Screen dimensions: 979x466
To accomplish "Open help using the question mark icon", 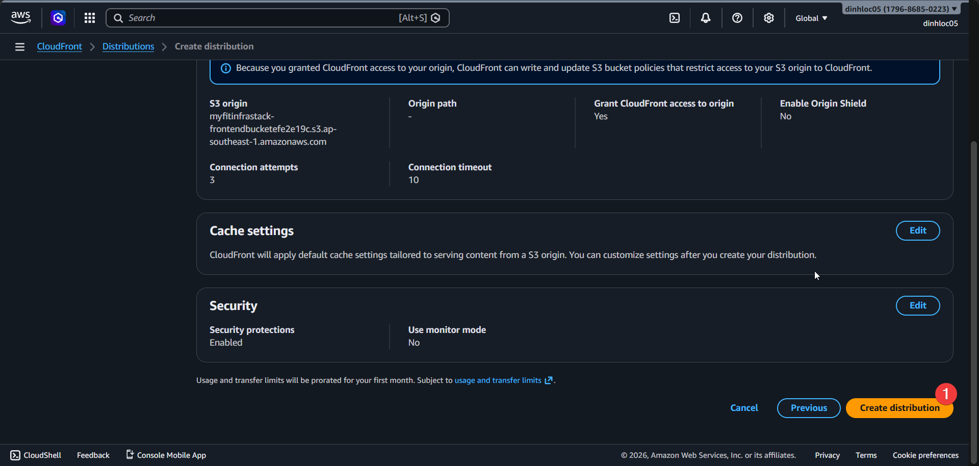I will coord(737,17).
